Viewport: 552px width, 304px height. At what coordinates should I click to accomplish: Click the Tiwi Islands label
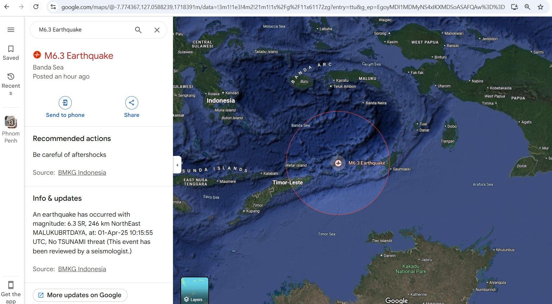pos(382,241)
